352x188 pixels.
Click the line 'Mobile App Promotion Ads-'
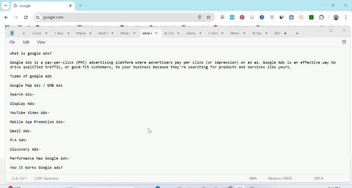tap(37, 122)
